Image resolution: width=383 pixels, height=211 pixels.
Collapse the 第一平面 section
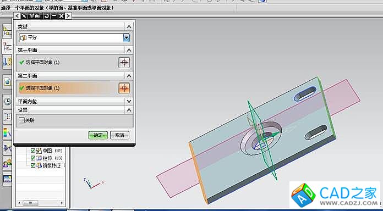pyautogui.click(x=129, y=50)
